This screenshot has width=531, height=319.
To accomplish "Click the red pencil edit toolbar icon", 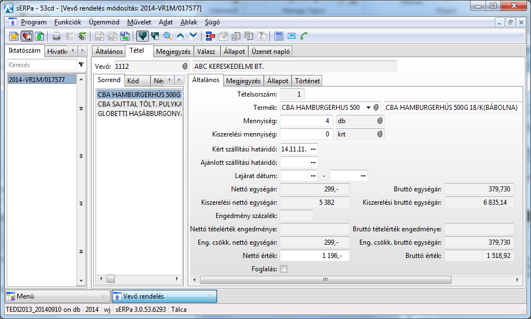I will [27, 36].
